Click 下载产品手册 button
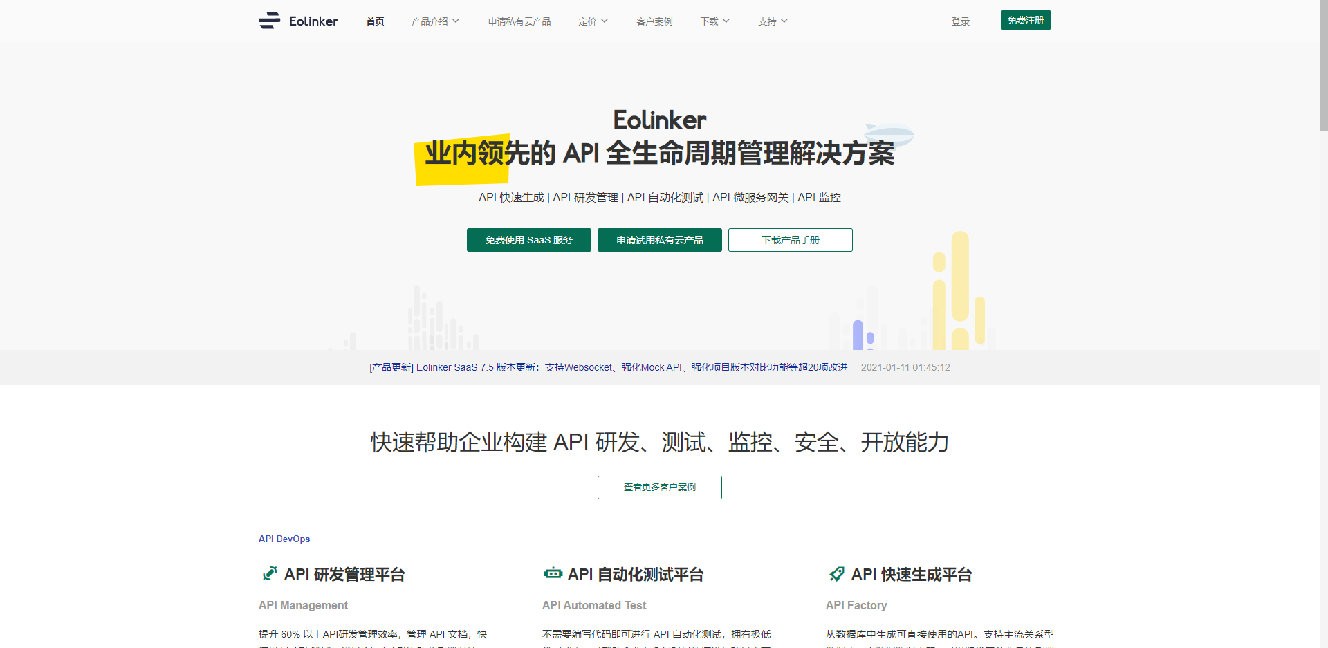This screenshot has height=648, width=1328. pyautogui.click(x=790, y=240)
